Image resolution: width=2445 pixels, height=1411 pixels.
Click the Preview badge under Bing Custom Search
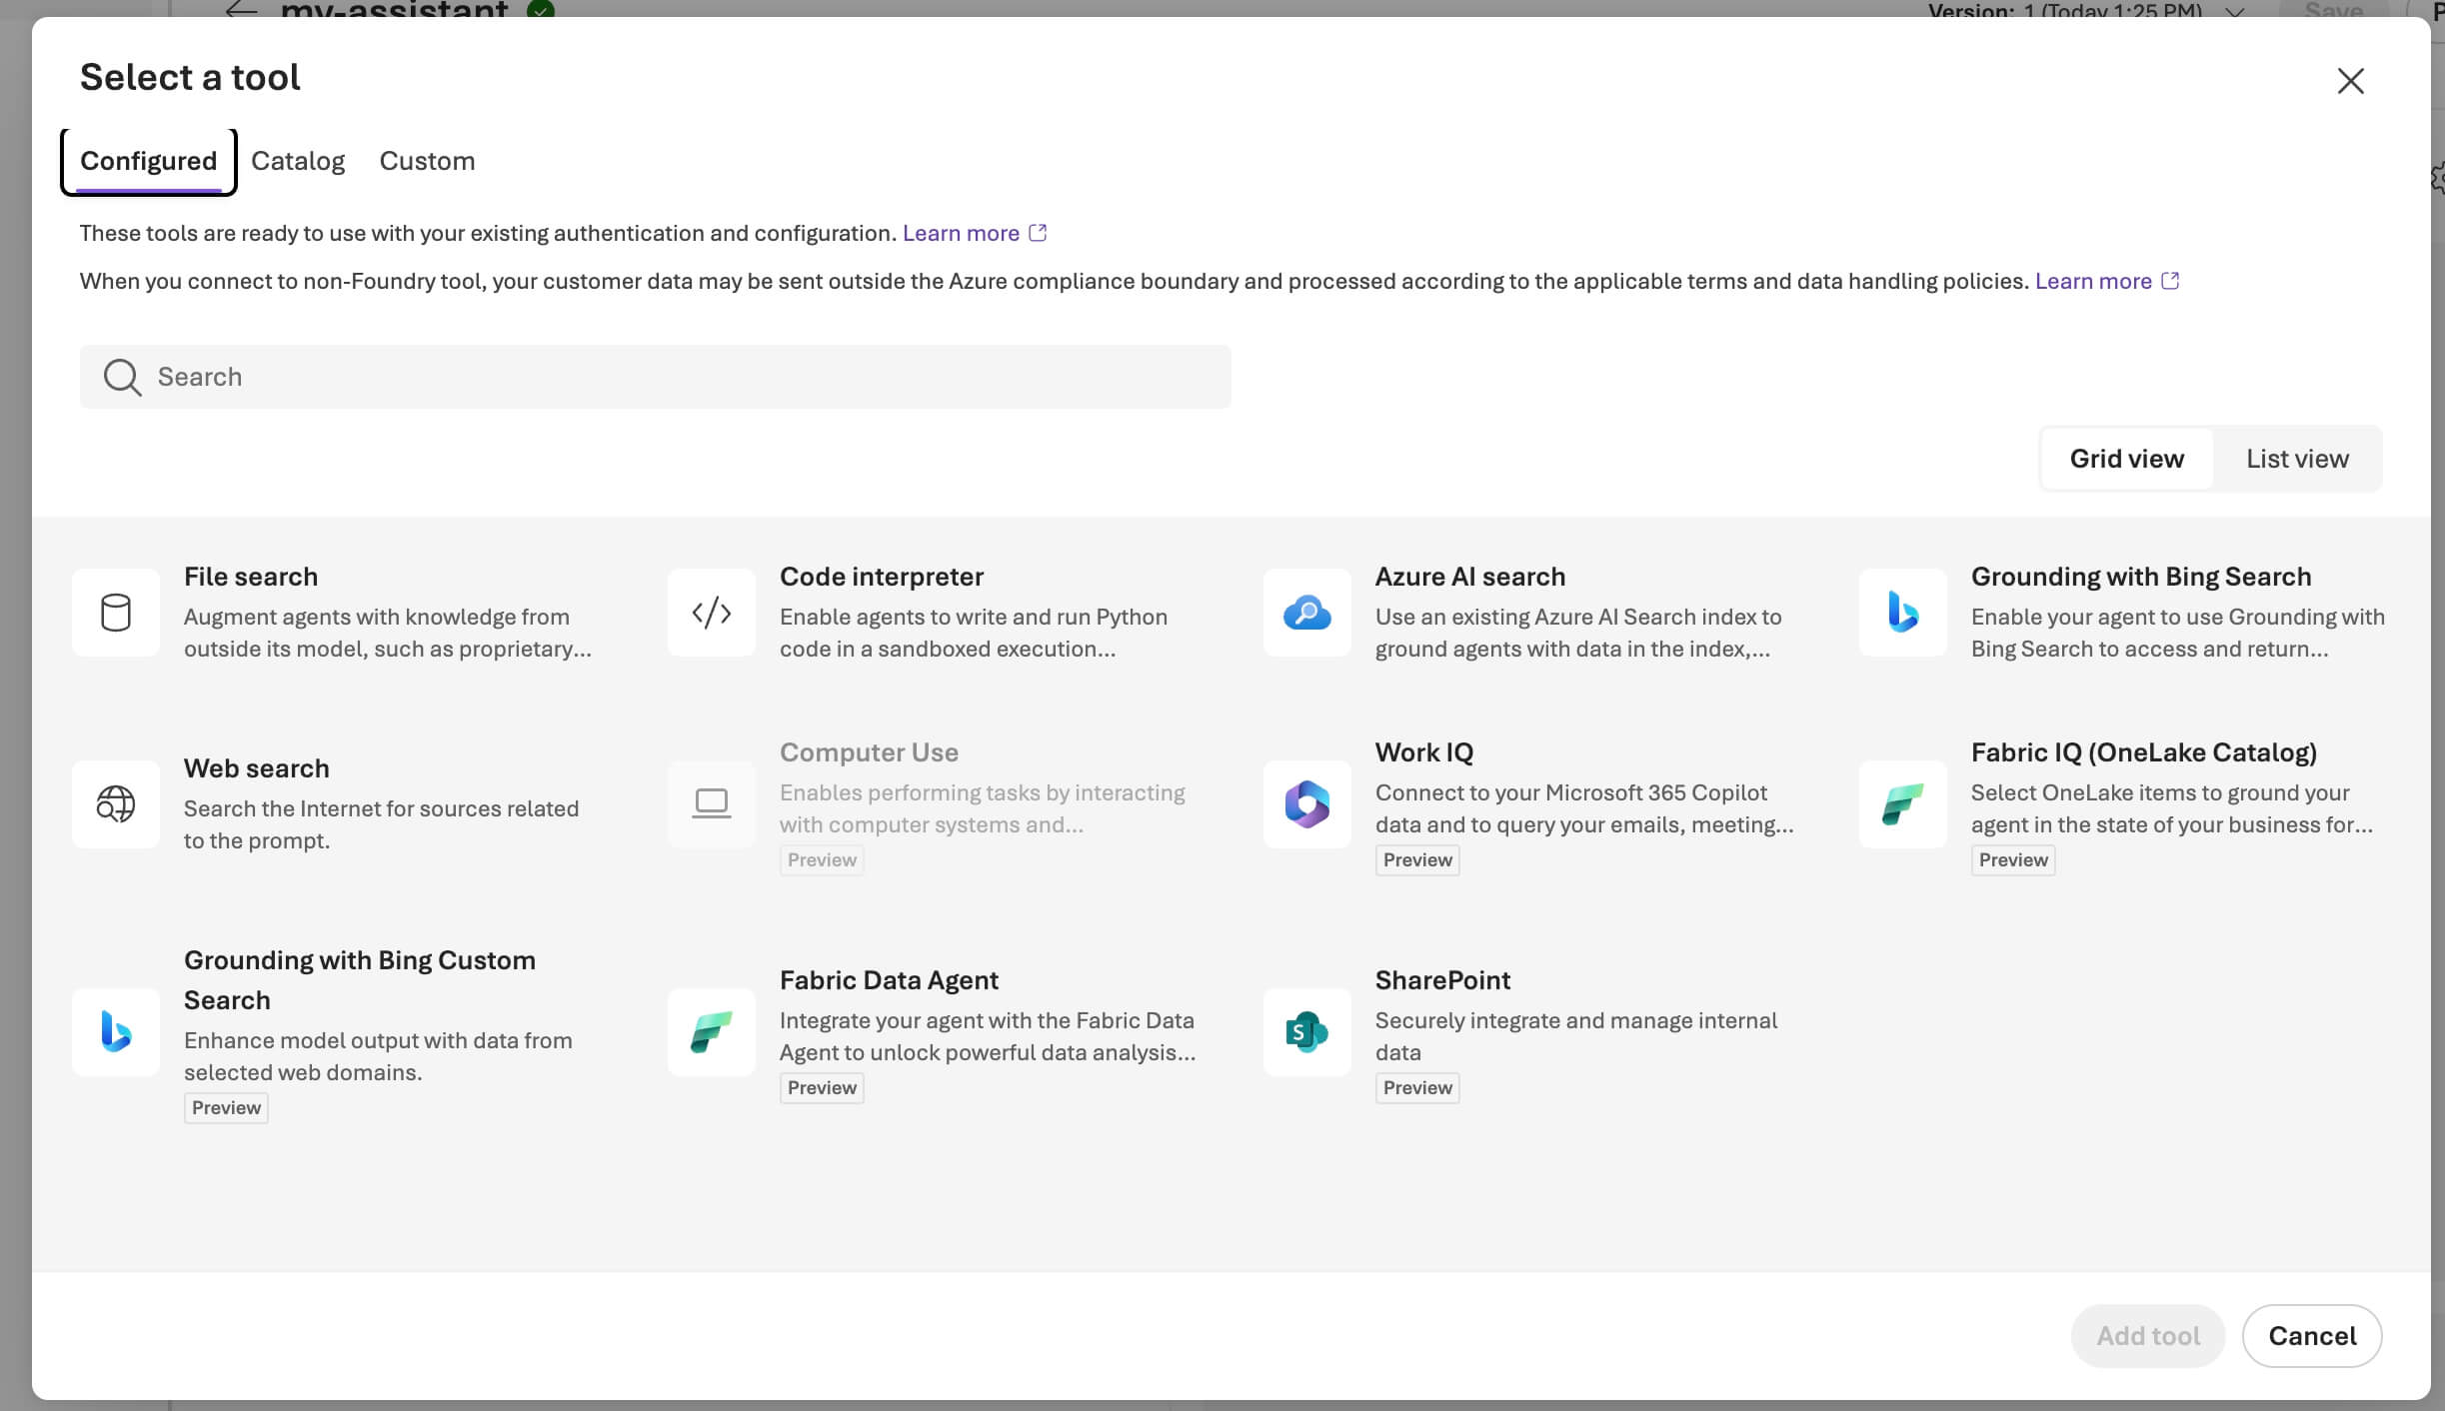(226, 1108)
